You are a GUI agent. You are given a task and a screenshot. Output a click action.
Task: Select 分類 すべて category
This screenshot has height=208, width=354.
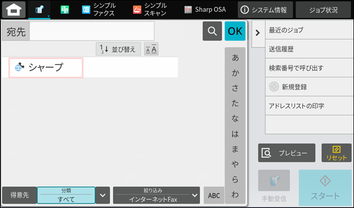tap(66, 195)
